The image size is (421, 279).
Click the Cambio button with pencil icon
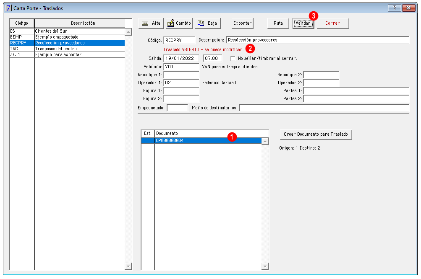(x=179, y=23)
